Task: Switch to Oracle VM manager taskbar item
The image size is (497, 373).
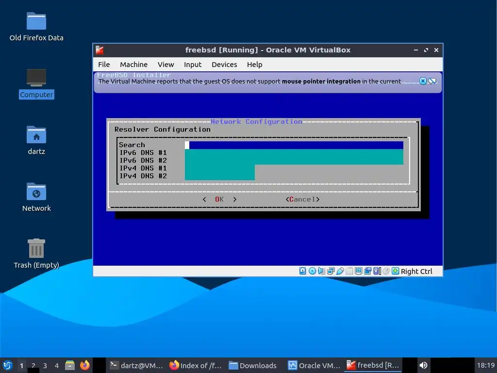Action: coord(314,365)
